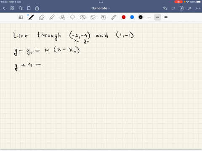Select the thinnest stroke width

coord(149,17)
